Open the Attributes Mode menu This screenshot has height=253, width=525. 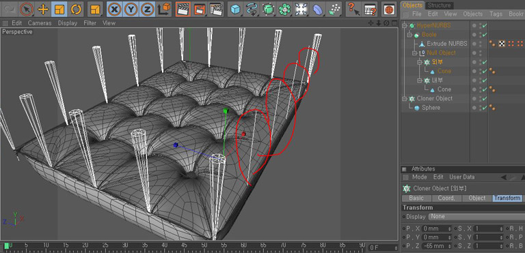point(419,177)
